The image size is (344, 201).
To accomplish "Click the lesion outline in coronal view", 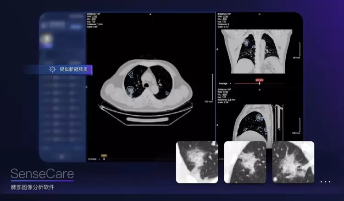I will click(x=247, y=42).
